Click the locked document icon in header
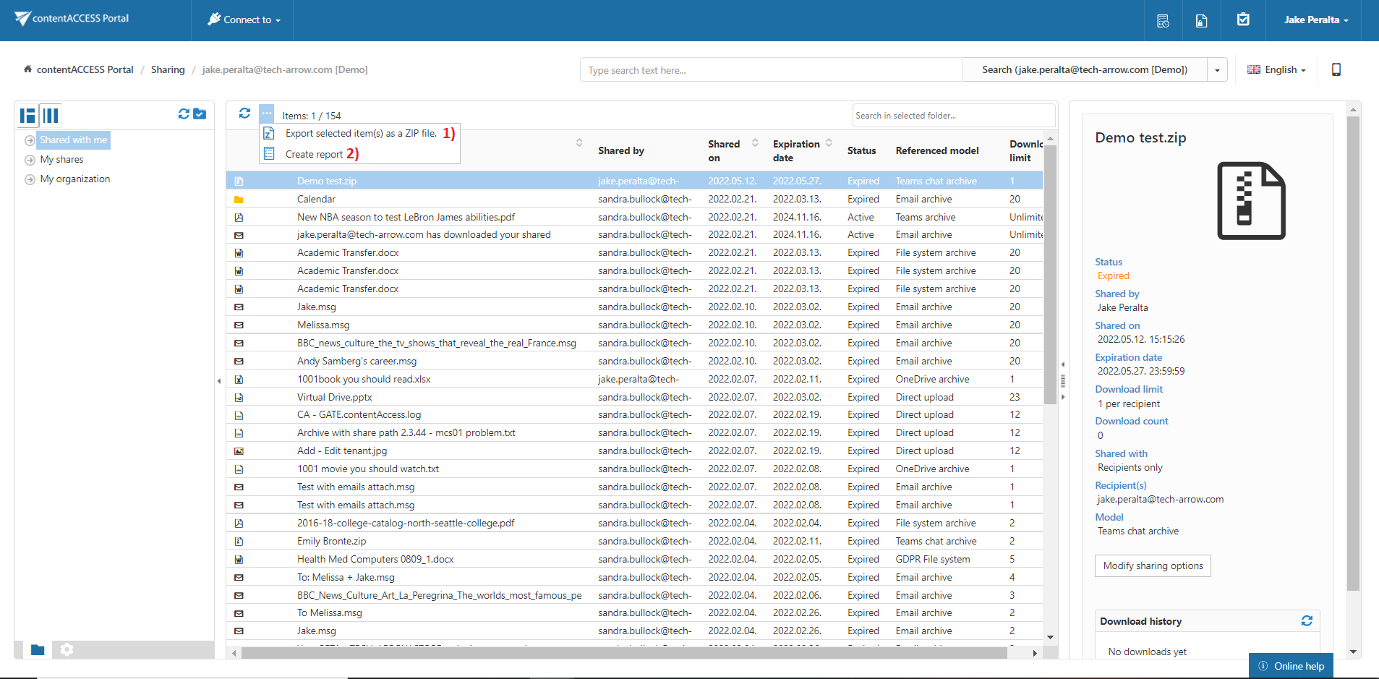The image size is (1379, 679). (x=1201, y=20)
